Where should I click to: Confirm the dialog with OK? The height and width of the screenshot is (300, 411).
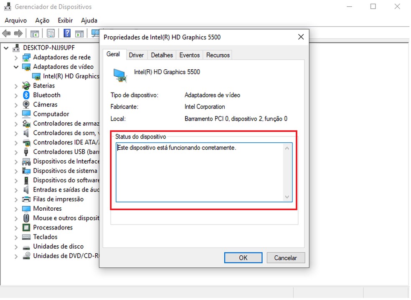point(243,258)
